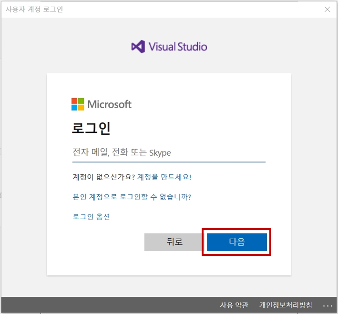This screenshot has height=314, width=338.
Task: Click the 뒤로 (Back) button
Action: coord(174,242)
